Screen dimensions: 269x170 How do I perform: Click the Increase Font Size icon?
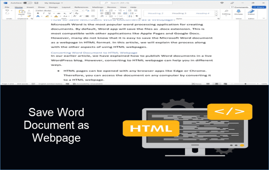point(75,16)
